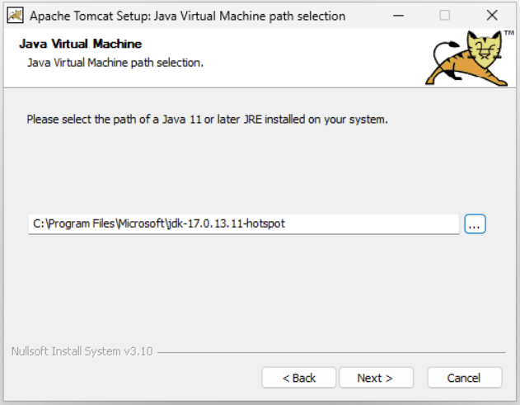Click the separator line right of the Nullsoft label
Screen dimensions: 520x405
330,352
